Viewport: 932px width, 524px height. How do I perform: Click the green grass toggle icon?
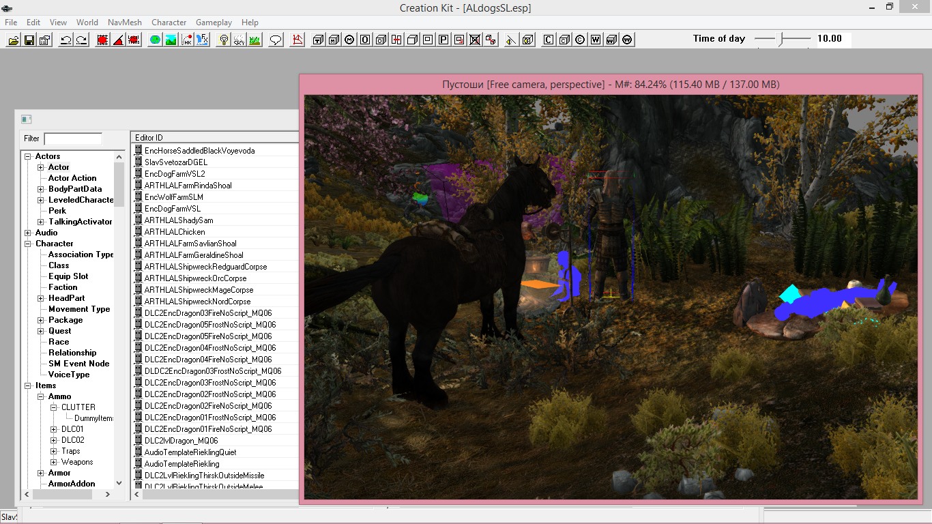coord(254,40)
